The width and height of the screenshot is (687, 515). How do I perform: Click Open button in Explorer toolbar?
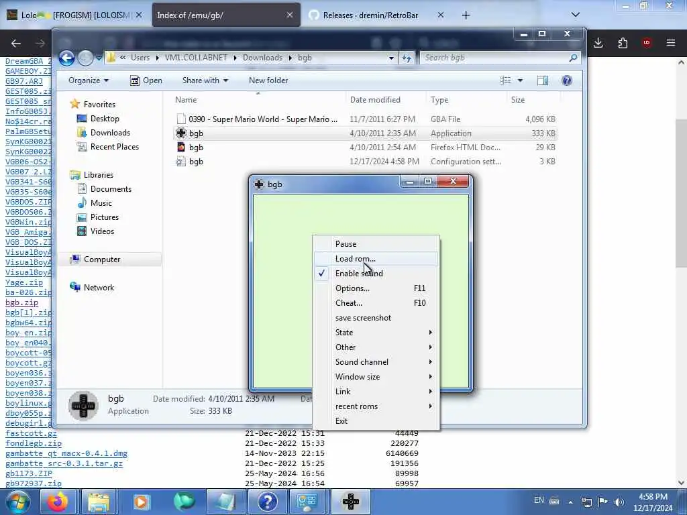pos(146,80)
